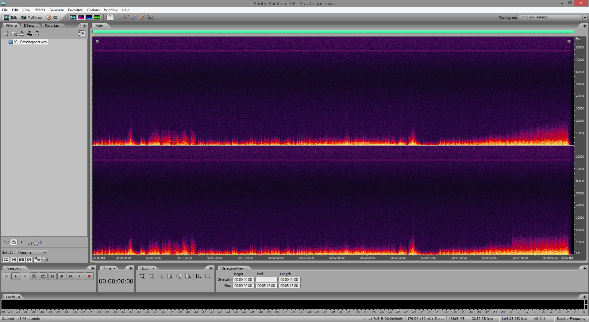This screenshot has width=589, height=322.
Task: Click the Stop transport button
Action: (6, 276)
